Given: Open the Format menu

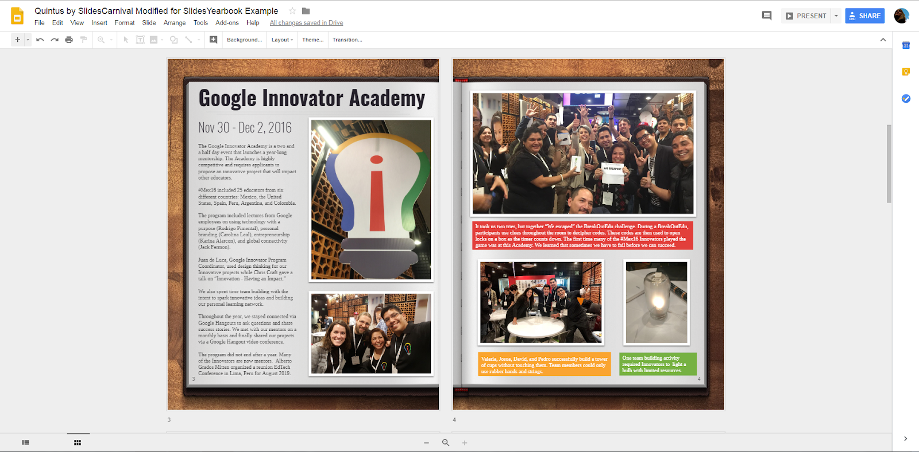Looking at the screenshot, I should [125, 23].
